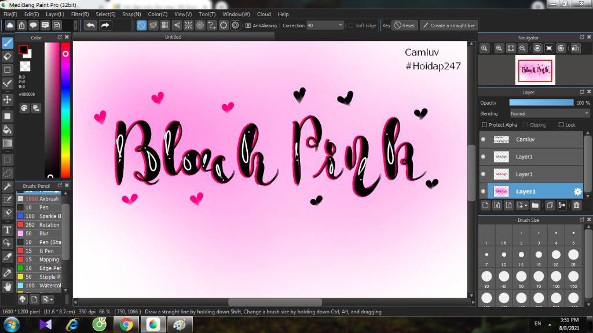Viewport: 593px width, 333px height.
Task: Enable Protect Alpha checkbox
Action: (x=484, y=125)
